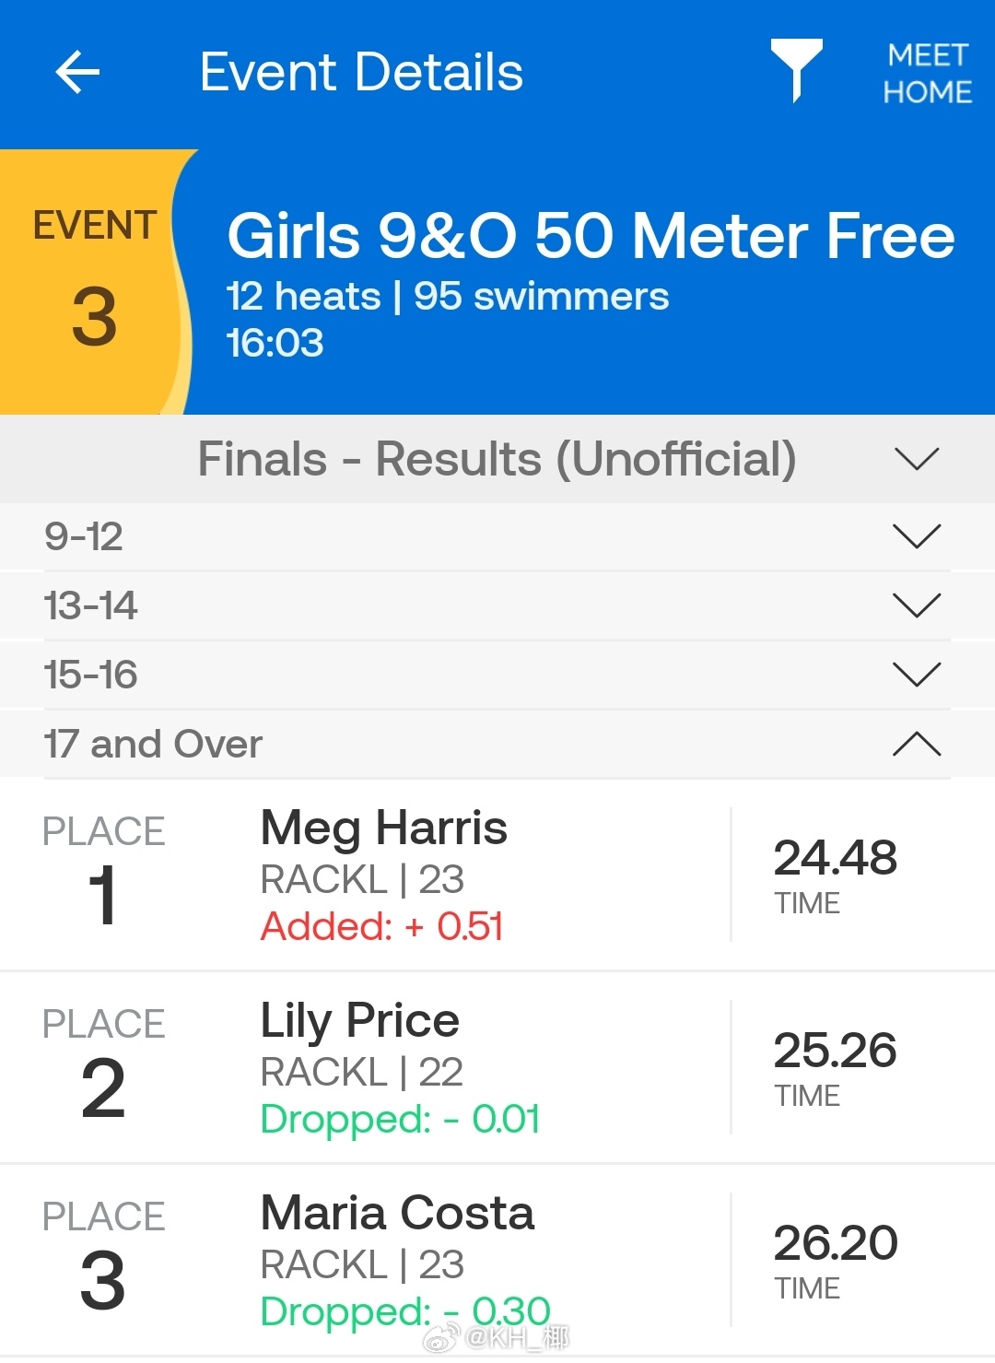995x1363 pixels.
Task: Expand the Finals - Results chevron
Action: pos(917,458)
